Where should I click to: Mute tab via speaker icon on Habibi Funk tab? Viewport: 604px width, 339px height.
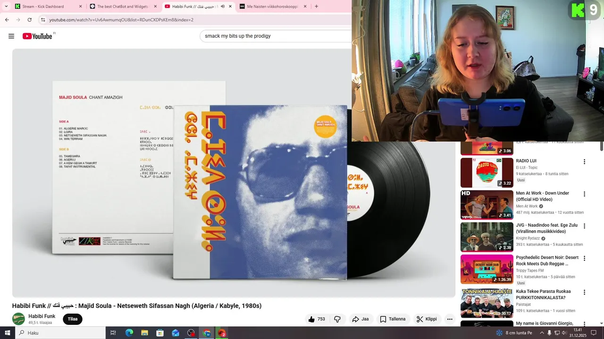223,7
